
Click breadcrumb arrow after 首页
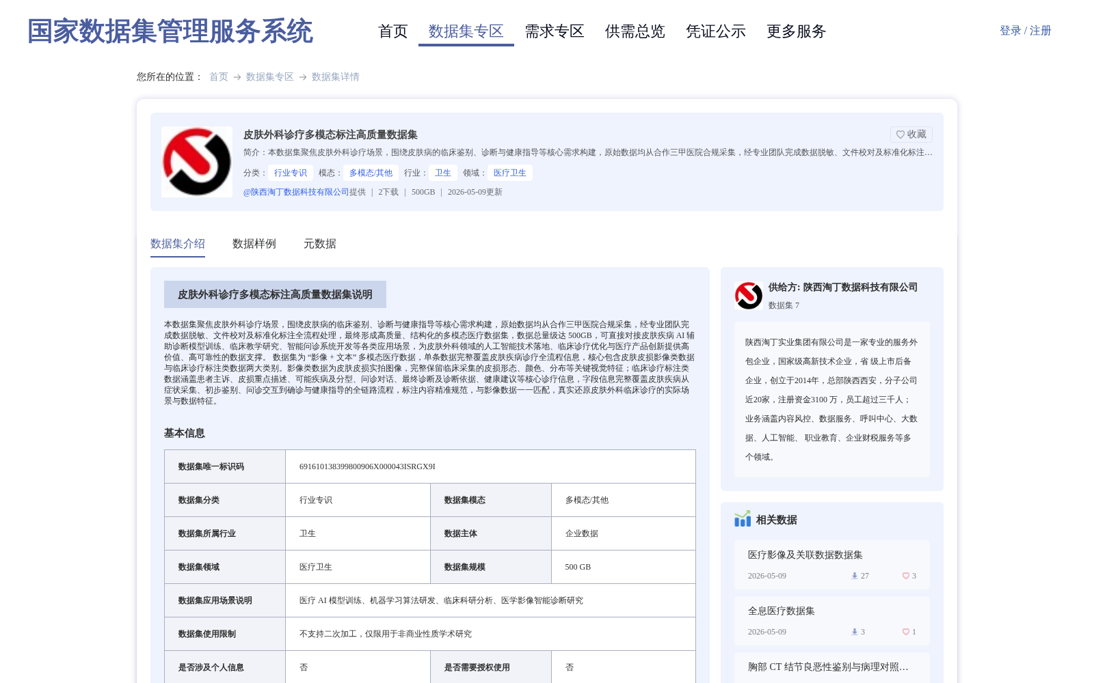[x=237, y=77]
